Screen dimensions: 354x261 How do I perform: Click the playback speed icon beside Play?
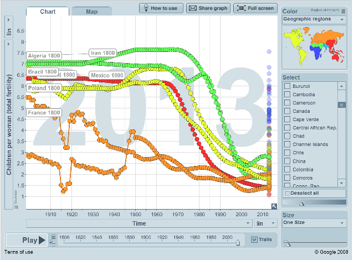pos(53,240)
